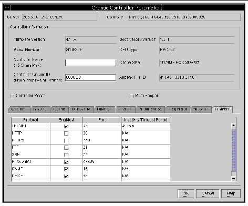Screen dimensions: 248x206
Task: Click the TELNET protocol name cell
Action: pos(31,126)
